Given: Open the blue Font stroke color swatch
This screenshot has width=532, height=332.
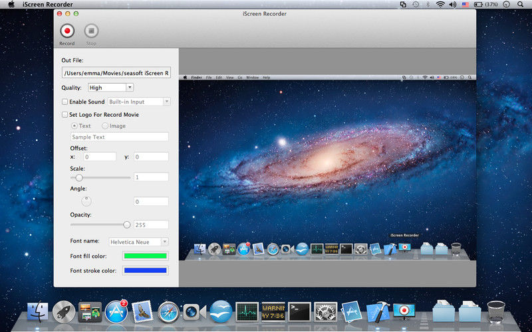Looking at the screenshot, I should click(146, 270).
